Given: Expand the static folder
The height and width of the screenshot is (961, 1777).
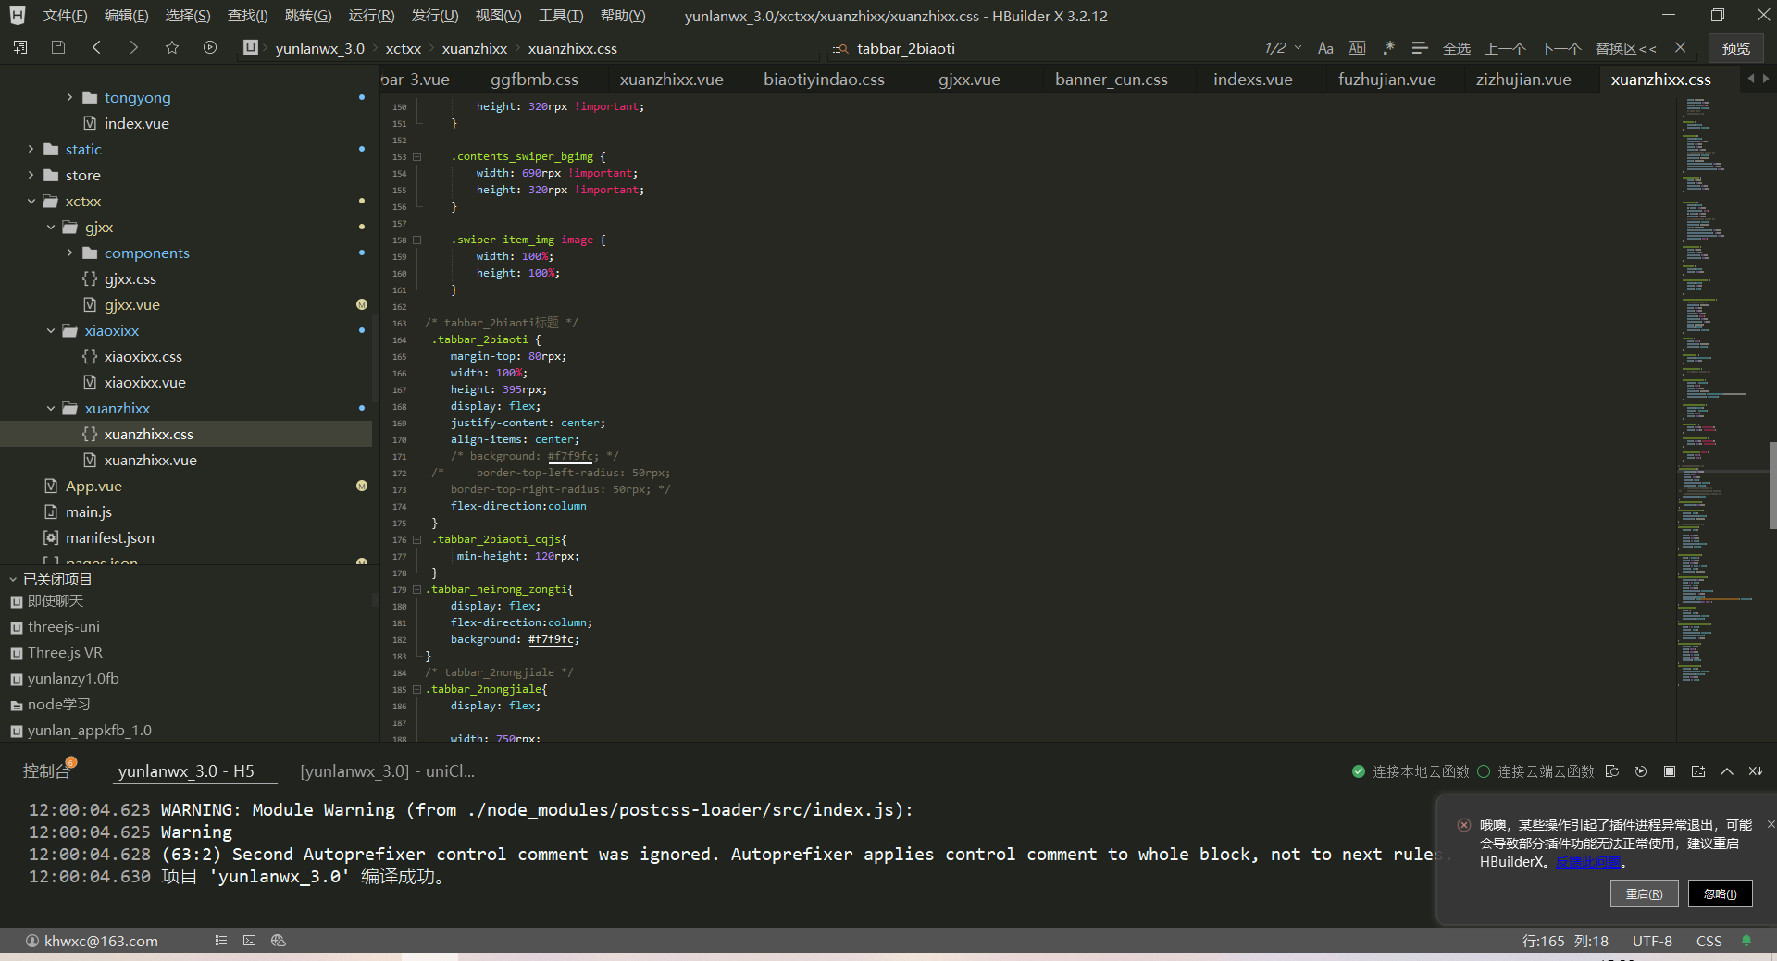Looking at the screenshot, I should click(31, 149).
